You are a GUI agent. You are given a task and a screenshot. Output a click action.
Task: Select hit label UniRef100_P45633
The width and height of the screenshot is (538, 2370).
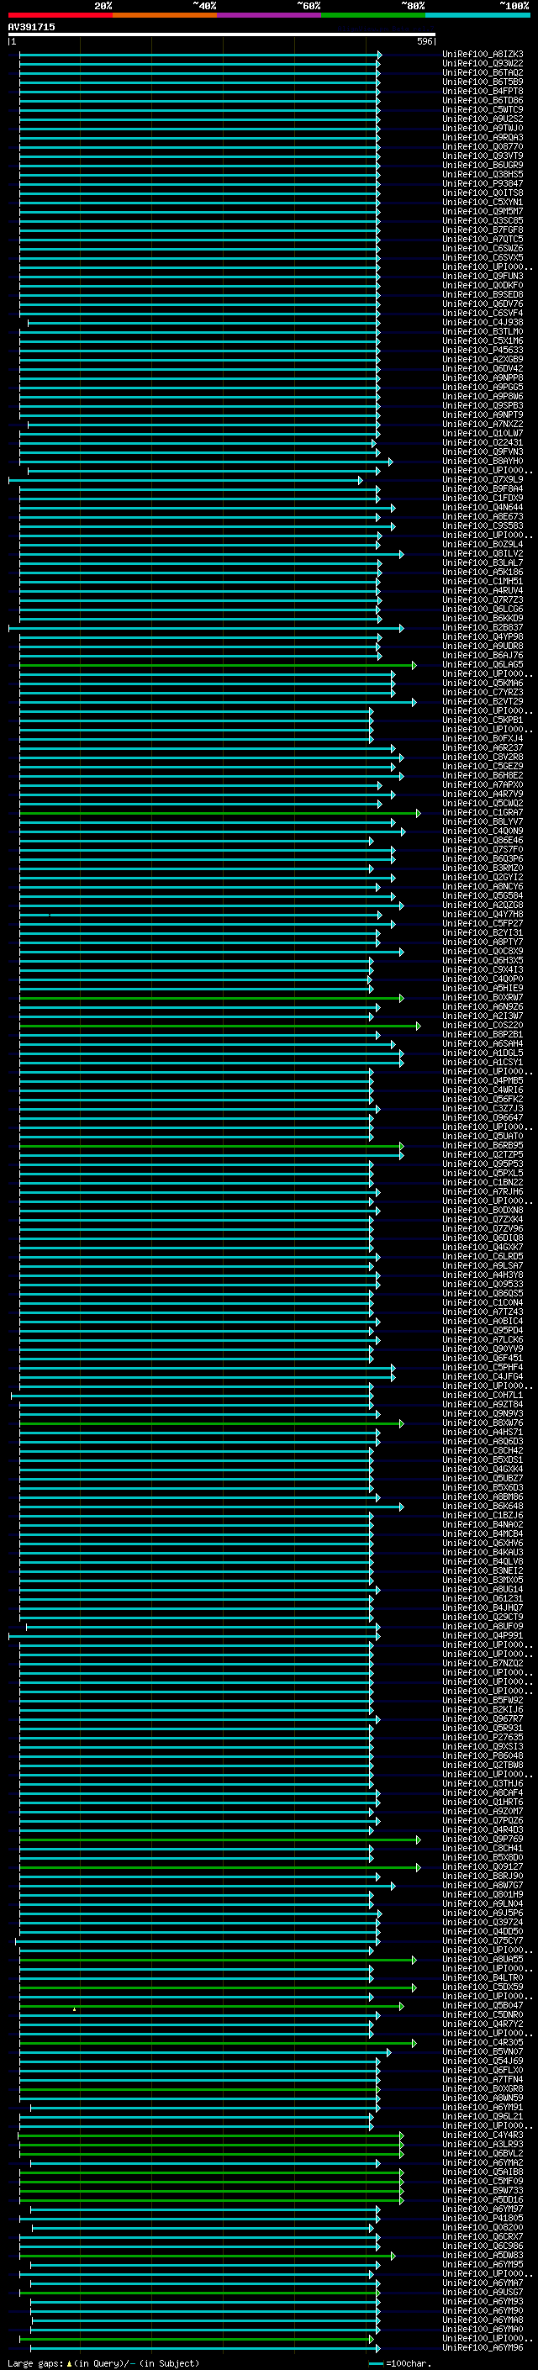(x=483, y=350)
